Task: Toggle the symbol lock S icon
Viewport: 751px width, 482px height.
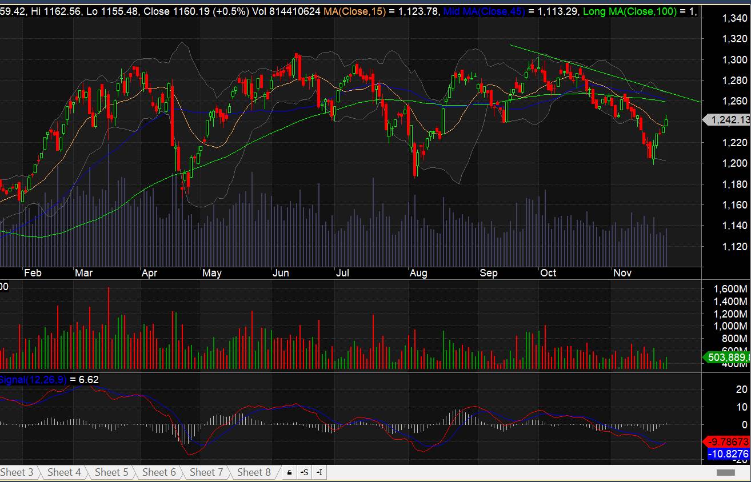Action: click(305, 472)
